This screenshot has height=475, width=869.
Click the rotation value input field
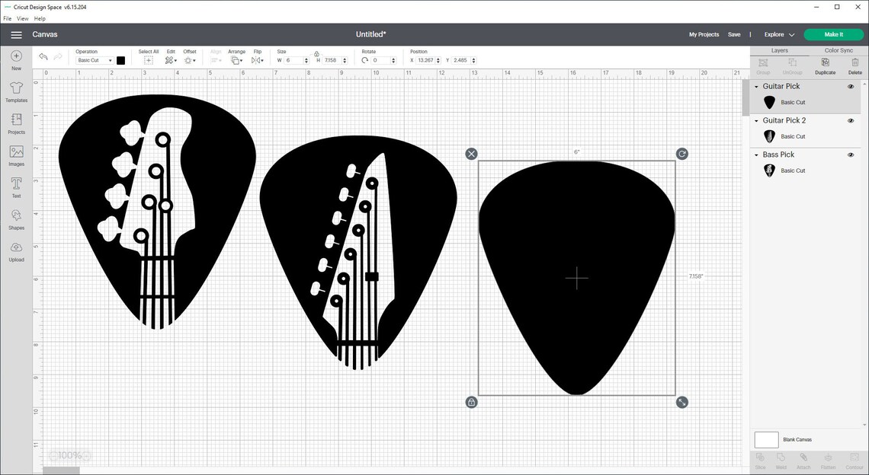coord(381,60)
